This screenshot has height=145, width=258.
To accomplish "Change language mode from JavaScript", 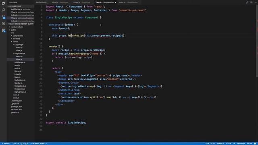I will pyautogui.click(x=241, y=143).
